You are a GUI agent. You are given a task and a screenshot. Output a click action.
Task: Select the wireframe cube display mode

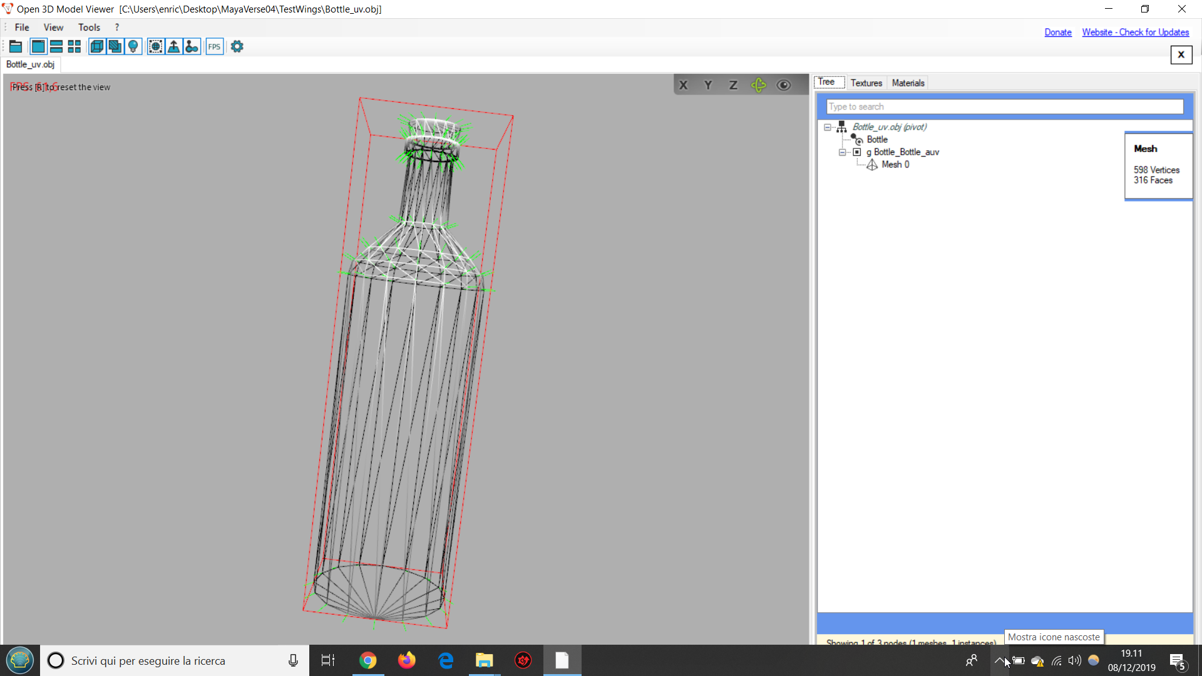point(97,46)
